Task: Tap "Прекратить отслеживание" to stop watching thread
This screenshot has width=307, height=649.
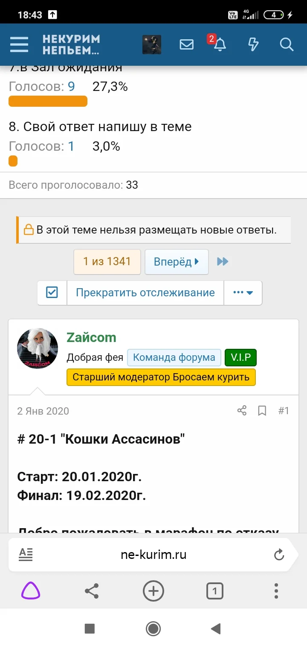Action: tap(145, 292)
